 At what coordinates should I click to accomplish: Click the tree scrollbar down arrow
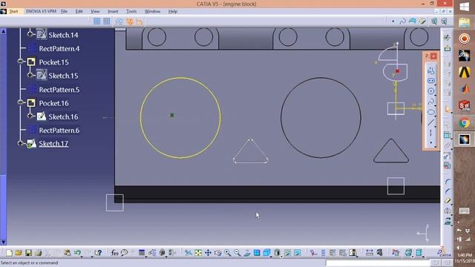[3, 242]
